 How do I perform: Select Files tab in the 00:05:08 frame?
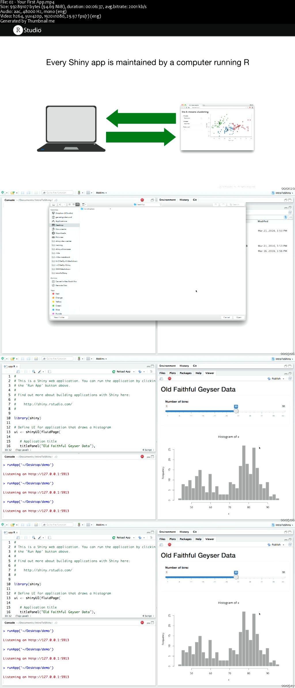coord(162,373)
